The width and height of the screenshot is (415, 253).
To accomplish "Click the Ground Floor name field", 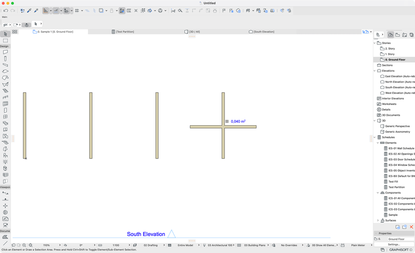I will (401, 239).
